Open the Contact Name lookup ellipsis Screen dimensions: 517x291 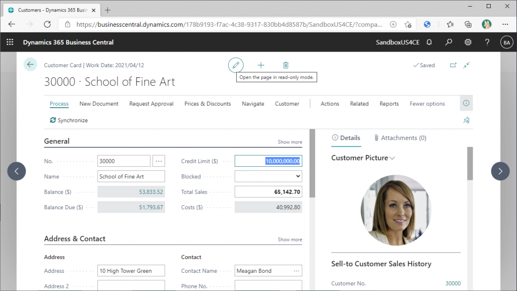(x=296, y=271)
